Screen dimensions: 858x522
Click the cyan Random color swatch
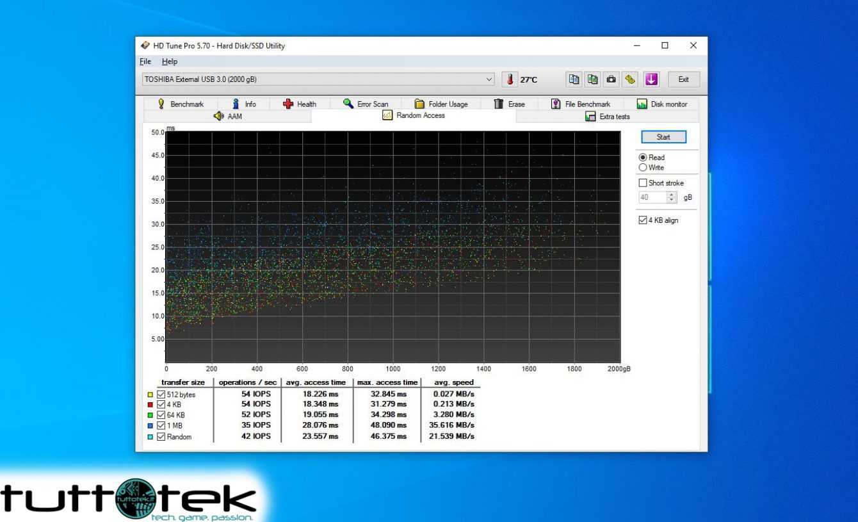point(150,437)
